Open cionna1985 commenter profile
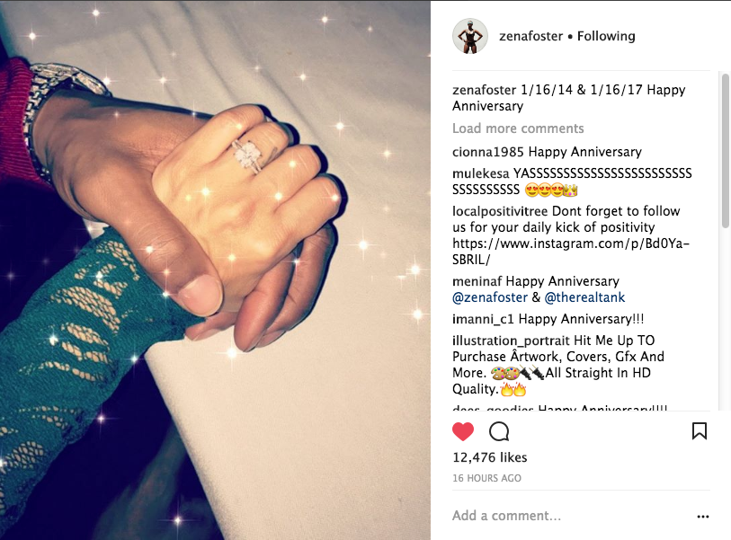This screenshot has width=731, height=540. [488, 152]
